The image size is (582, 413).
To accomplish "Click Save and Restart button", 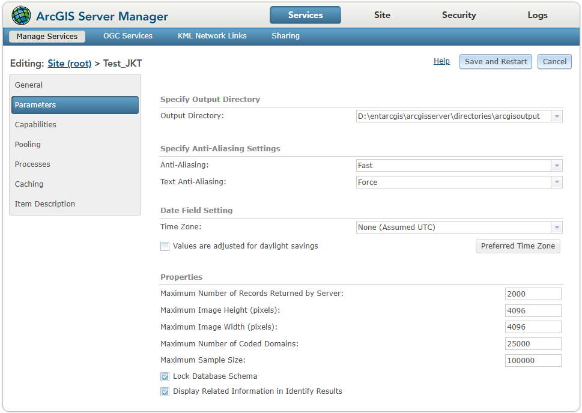I will tap(496, 62).
